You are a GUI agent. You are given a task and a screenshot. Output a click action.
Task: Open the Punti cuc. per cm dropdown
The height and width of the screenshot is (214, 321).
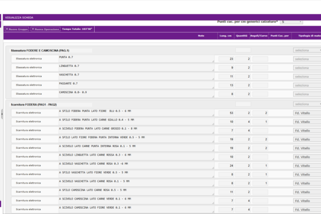pos(291,22)
